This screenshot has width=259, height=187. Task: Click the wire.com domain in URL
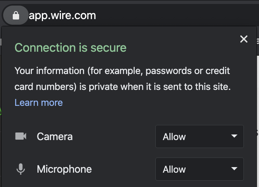point(73,16)
